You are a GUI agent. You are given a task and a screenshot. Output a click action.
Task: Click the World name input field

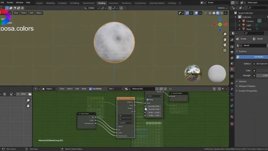[255, 46]
